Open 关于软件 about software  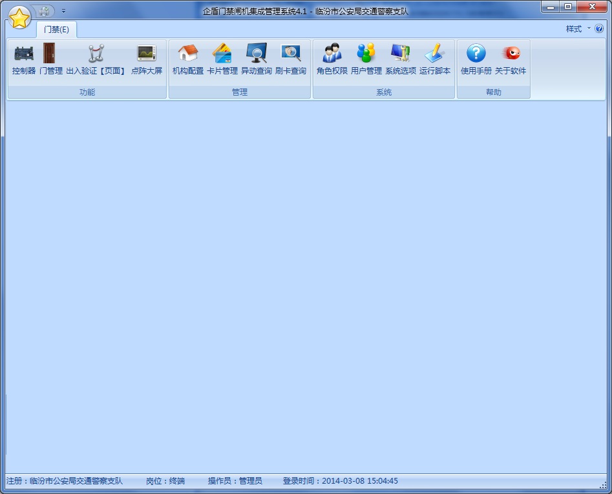(511, 59)
